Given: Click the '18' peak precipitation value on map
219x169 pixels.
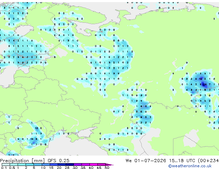Looking at the screenshot, I should [x=205, y=84].
